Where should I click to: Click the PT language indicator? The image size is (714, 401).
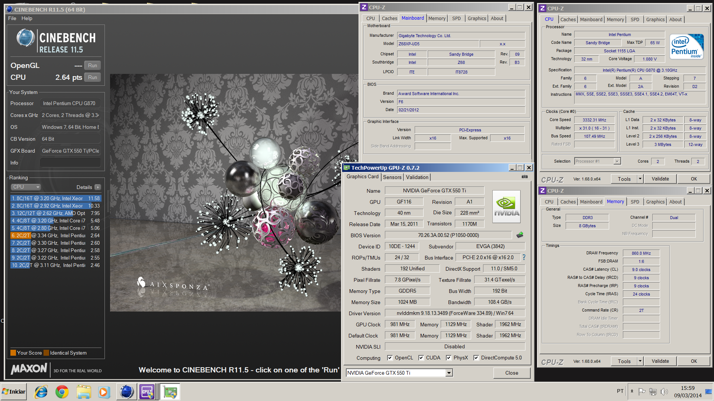pos(620,391)
